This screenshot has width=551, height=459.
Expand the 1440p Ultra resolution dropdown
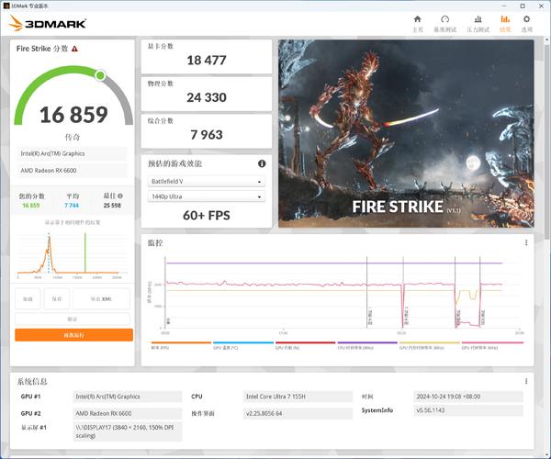click(207, 196)
